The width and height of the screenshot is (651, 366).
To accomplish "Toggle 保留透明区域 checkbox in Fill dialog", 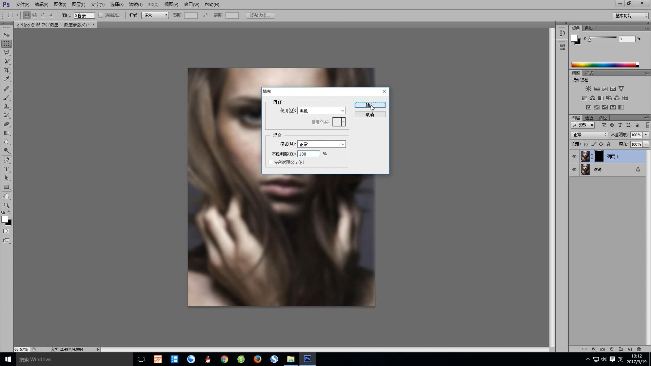I will [x=271, y=162].
